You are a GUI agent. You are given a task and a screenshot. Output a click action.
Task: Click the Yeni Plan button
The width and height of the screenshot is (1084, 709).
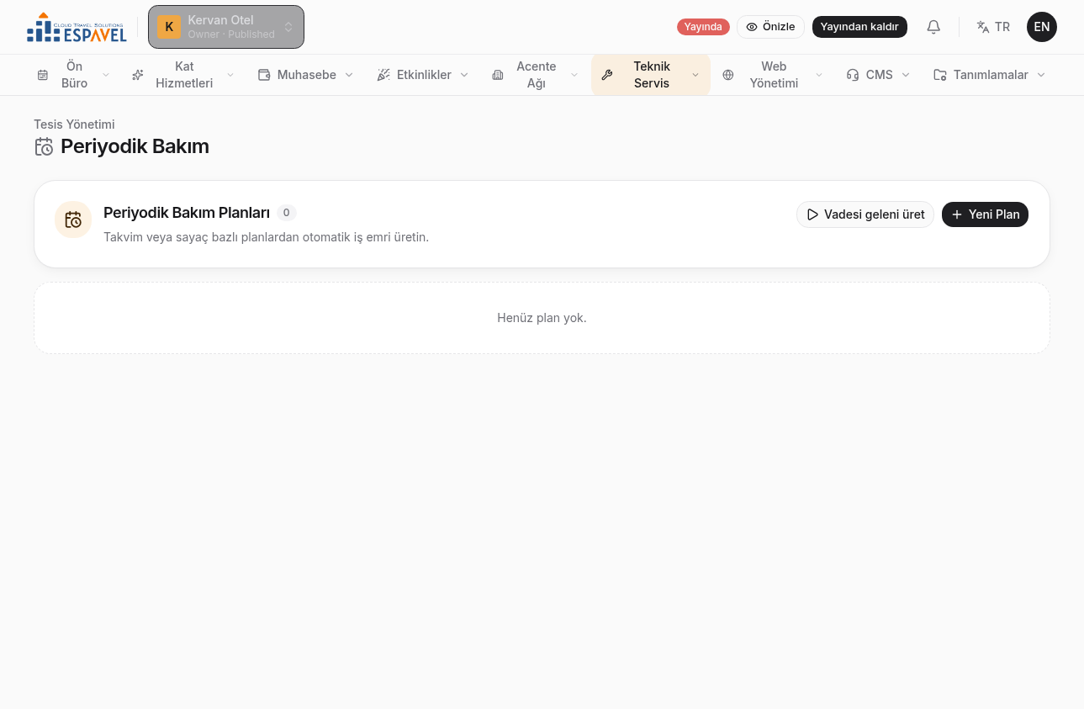(985, 214)
